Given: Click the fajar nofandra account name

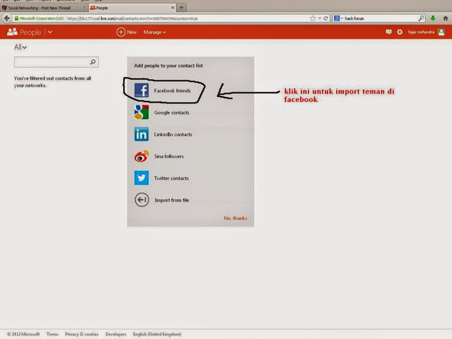Looking at the screenshot, I should point(421,32).
